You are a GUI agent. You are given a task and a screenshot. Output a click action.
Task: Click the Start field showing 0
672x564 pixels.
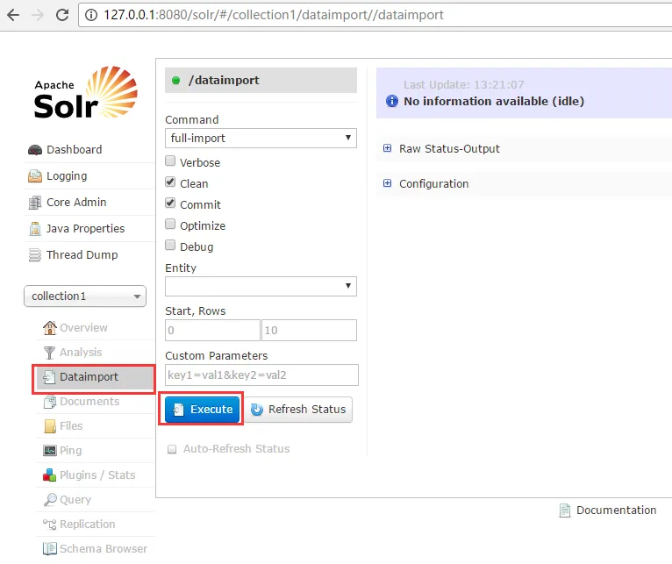coord(212,330)
